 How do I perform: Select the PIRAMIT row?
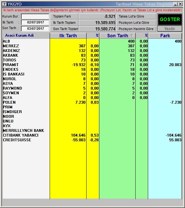(x=92, y=65)
